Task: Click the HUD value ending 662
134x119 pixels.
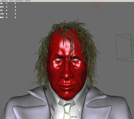Action: pos(2,17)
